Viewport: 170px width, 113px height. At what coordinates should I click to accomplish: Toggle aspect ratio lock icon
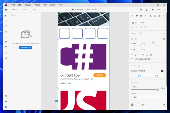(140, 45)
